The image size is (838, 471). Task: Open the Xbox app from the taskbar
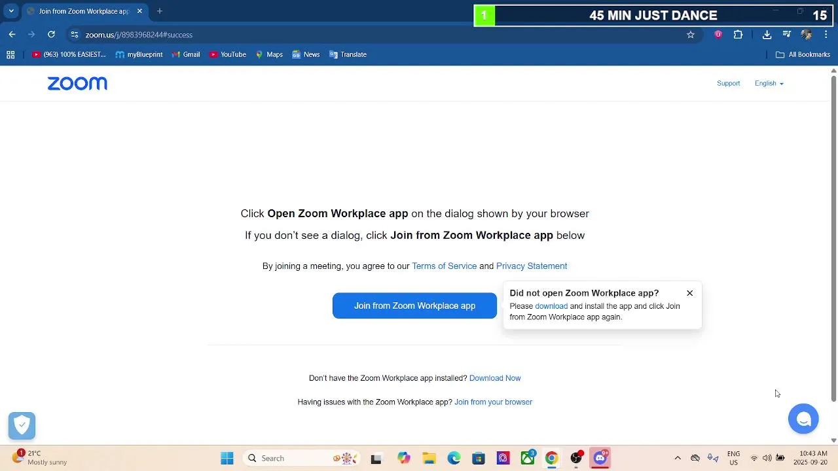[x=528, y=458]
